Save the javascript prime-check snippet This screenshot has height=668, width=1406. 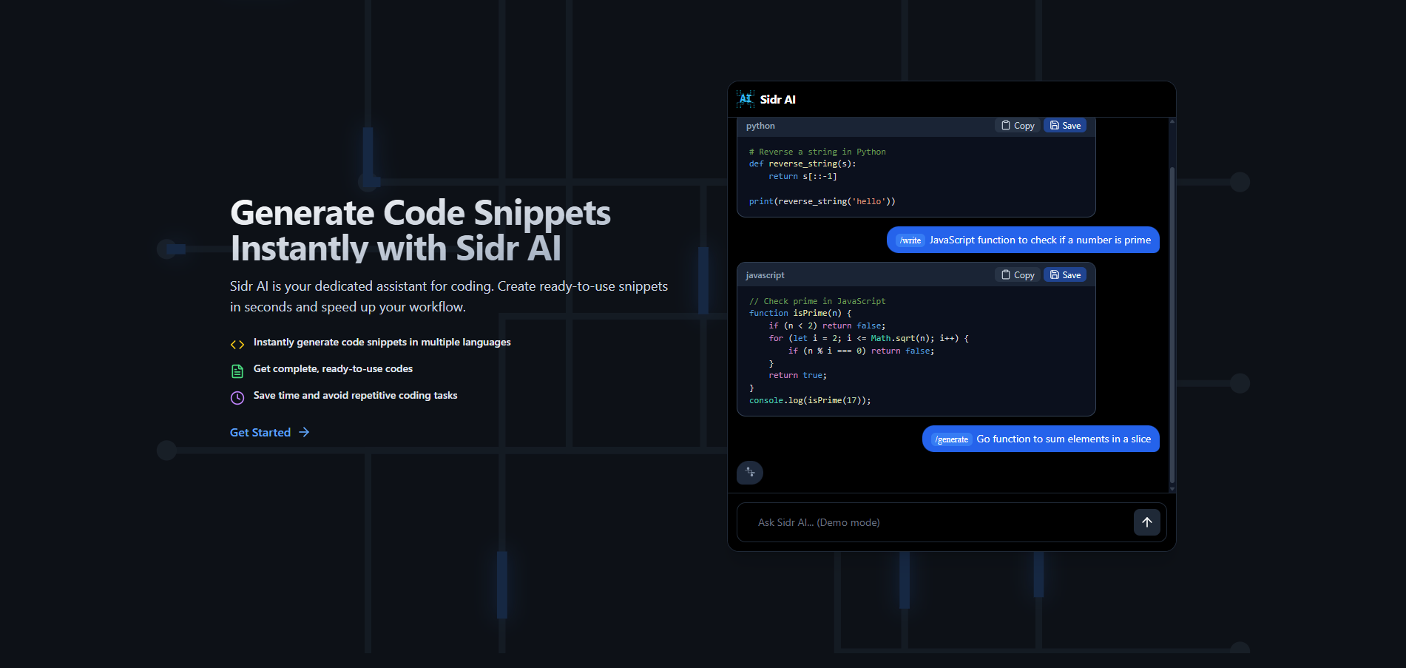pos(1065,274)
